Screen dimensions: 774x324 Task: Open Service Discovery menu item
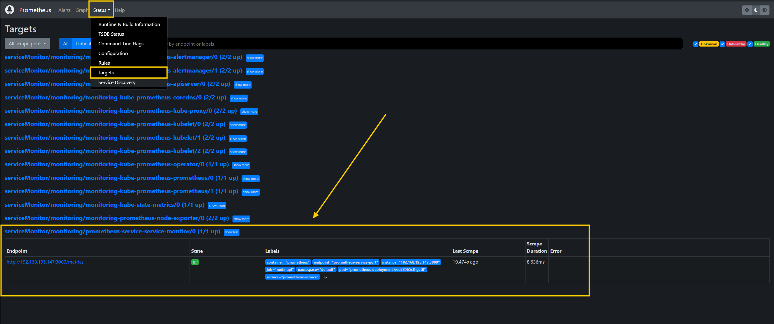pos(129,82)
